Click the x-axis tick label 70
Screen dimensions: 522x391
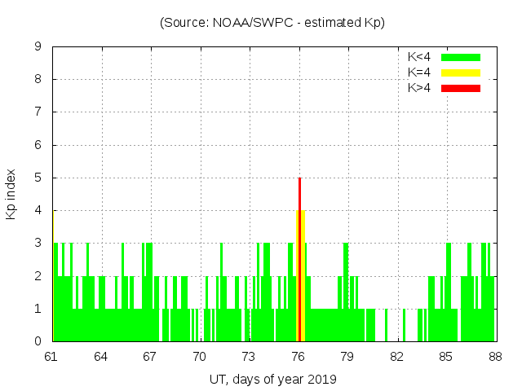[200, 356]
